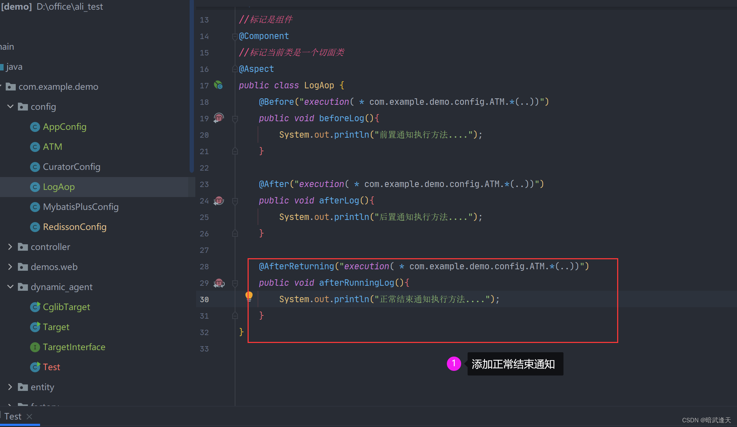
Task: Open the CglibTarget class
Action: pos(66,307)
